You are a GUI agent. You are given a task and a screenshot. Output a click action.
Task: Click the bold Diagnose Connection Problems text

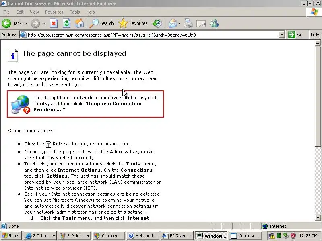coord(87,106)
